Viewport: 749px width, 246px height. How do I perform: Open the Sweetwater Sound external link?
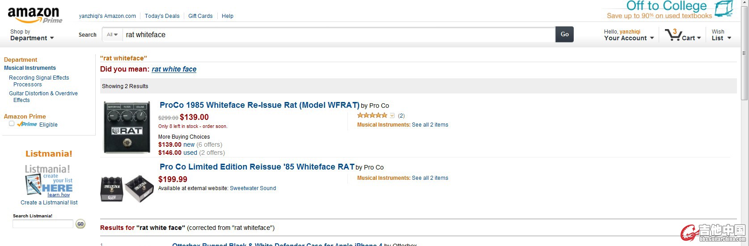253,188
